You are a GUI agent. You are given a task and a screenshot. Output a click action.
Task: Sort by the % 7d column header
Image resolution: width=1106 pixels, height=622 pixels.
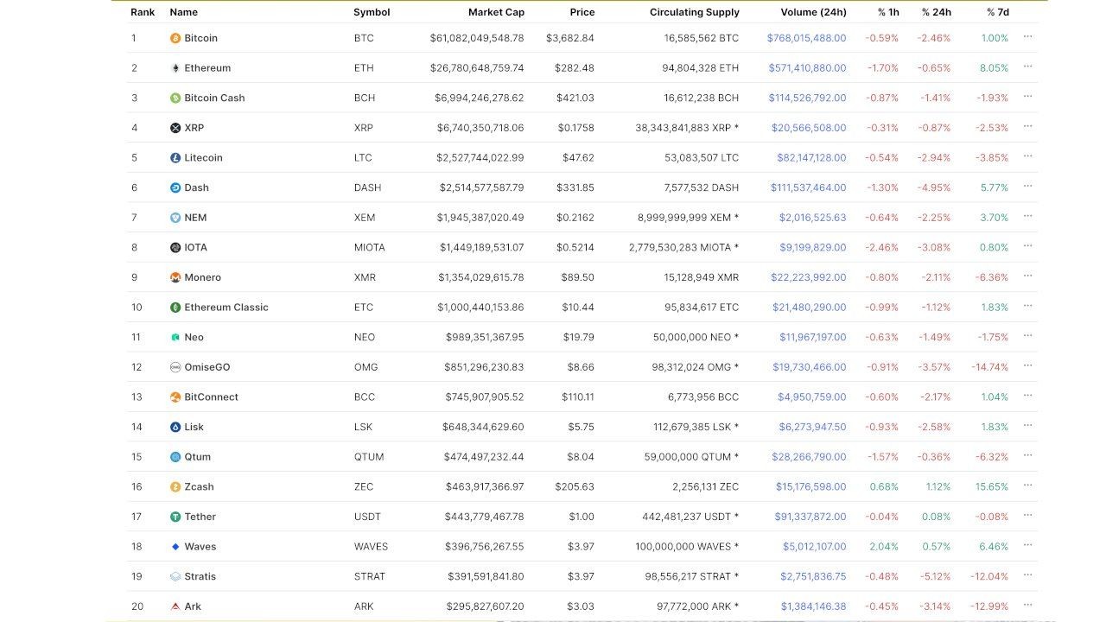997,12
